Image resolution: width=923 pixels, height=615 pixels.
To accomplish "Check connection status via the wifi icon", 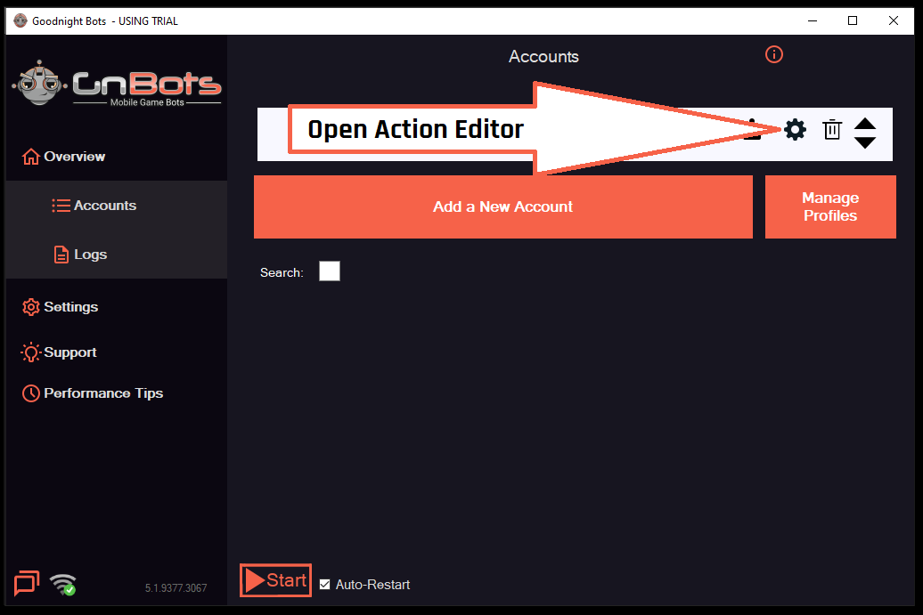I will click(62, 584).
